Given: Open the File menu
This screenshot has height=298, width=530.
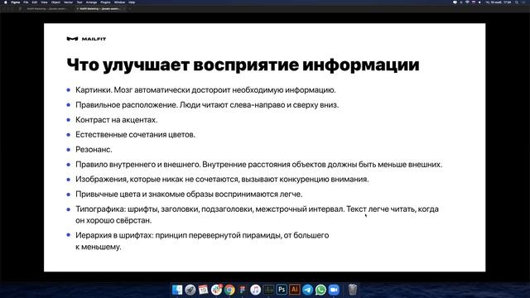Looking at the screenshot, I should tap(26, 2).
